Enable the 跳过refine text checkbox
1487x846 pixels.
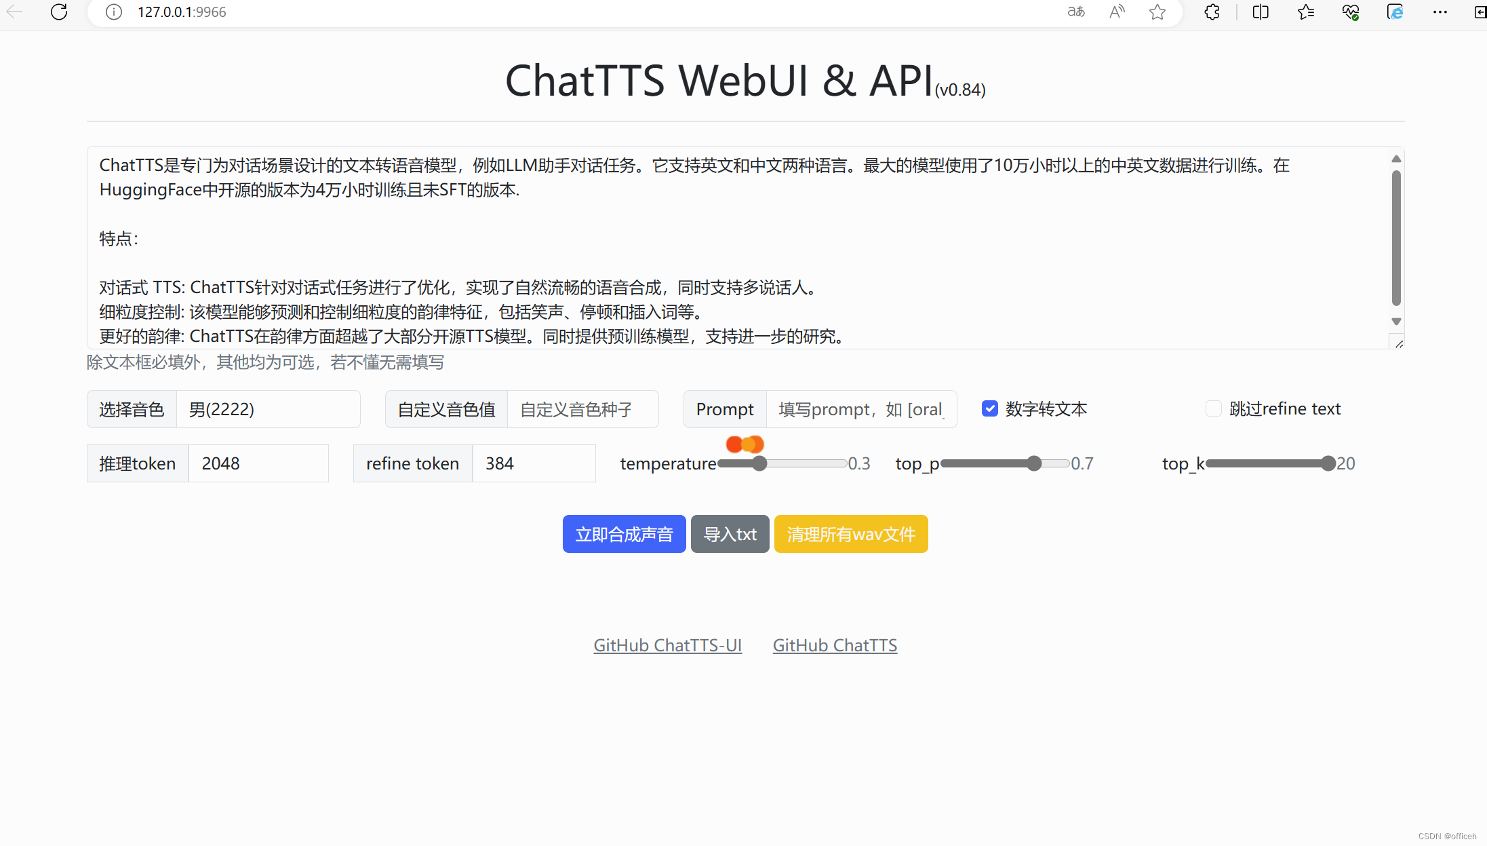[1212, 408]
